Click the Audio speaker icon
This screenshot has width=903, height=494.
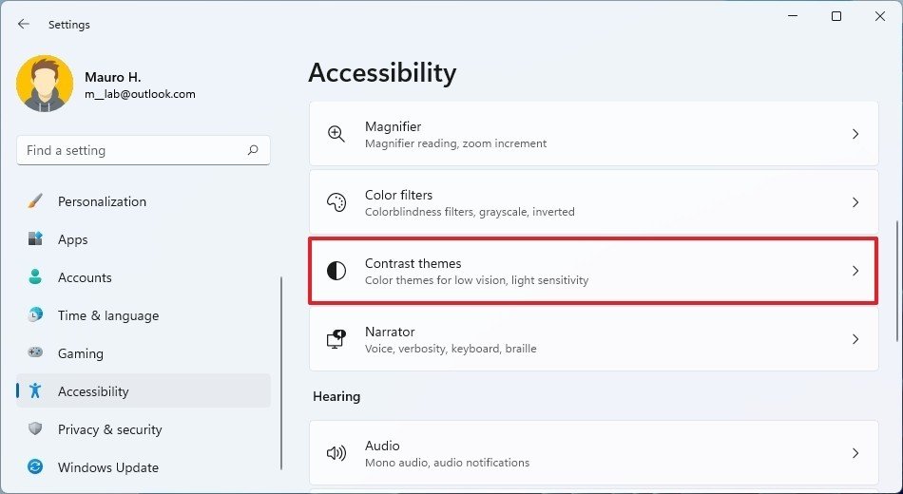[336, 453]
